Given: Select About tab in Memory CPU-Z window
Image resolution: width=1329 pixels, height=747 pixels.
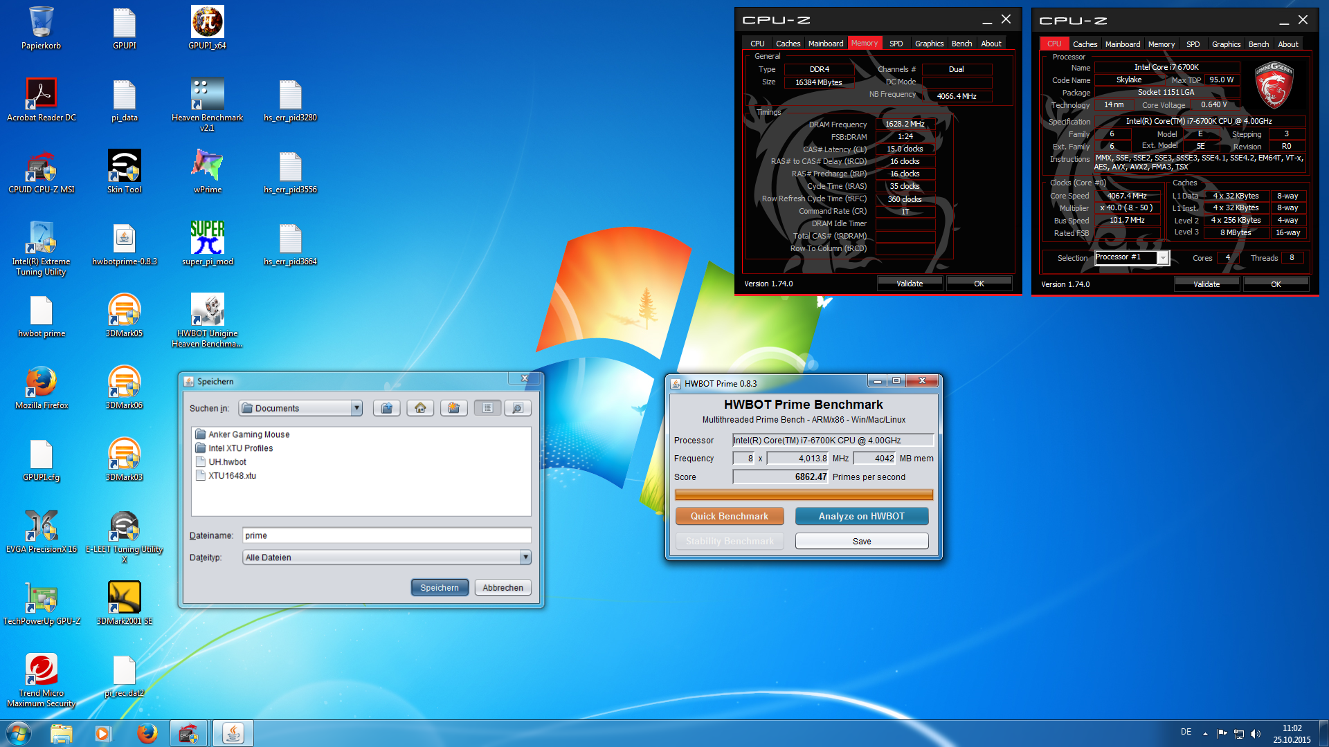Looking at the screenshot, I should [x=991, y=43].
